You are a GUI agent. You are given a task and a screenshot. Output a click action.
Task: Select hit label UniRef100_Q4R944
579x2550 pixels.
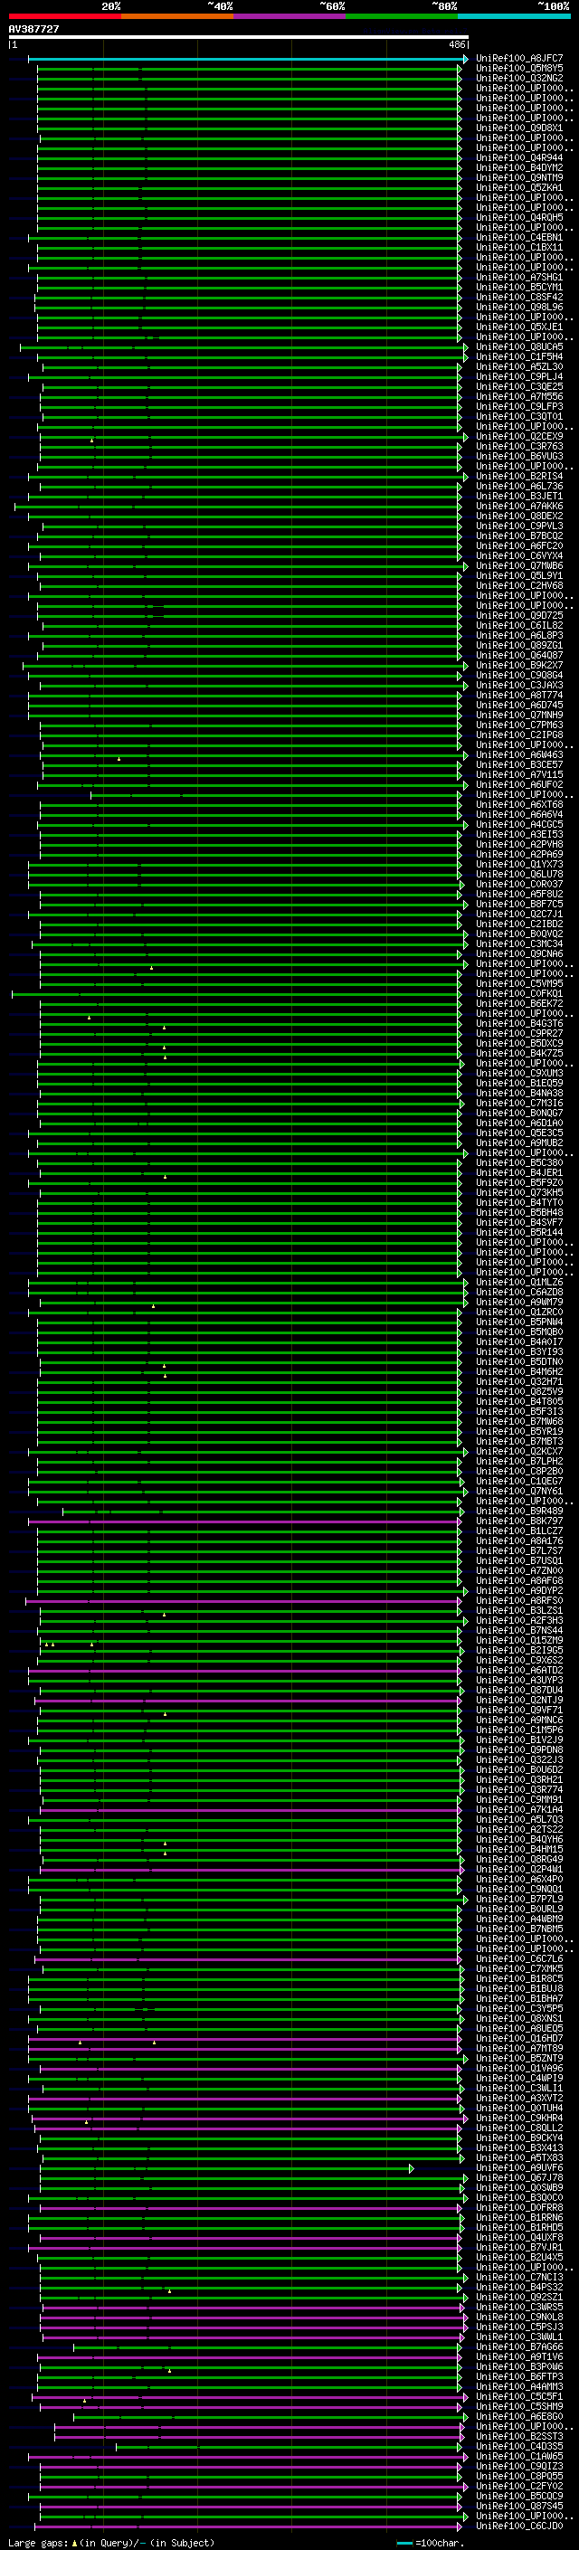pos(519,157)
